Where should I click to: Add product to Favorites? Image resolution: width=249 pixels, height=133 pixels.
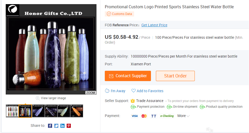point(147,91)
